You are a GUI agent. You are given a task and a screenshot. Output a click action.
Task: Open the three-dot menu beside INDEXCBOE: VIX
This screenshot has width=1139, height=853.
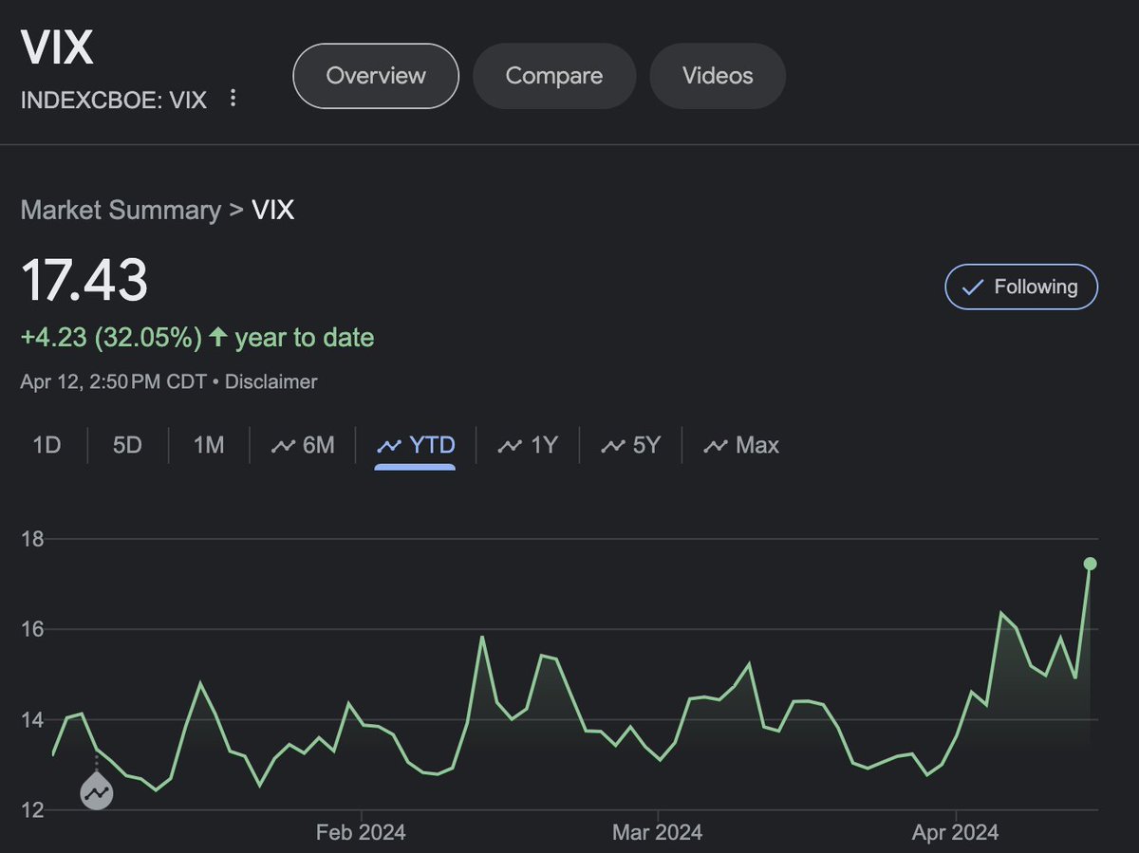[233, 99]
